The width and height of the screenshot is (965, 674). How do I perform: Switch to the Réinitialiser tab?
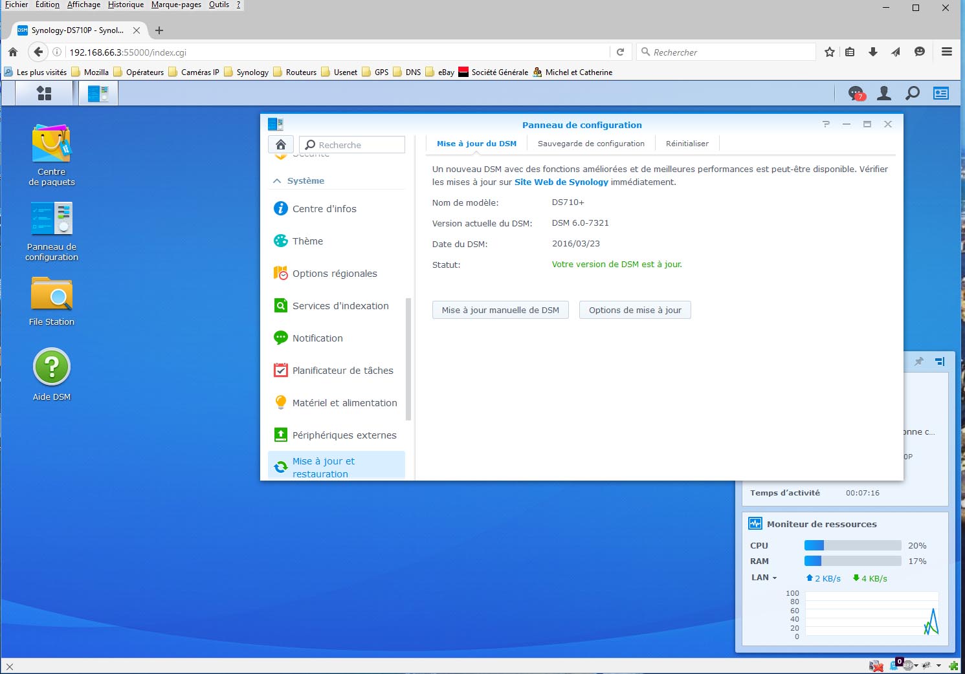[x=687, y=144]
